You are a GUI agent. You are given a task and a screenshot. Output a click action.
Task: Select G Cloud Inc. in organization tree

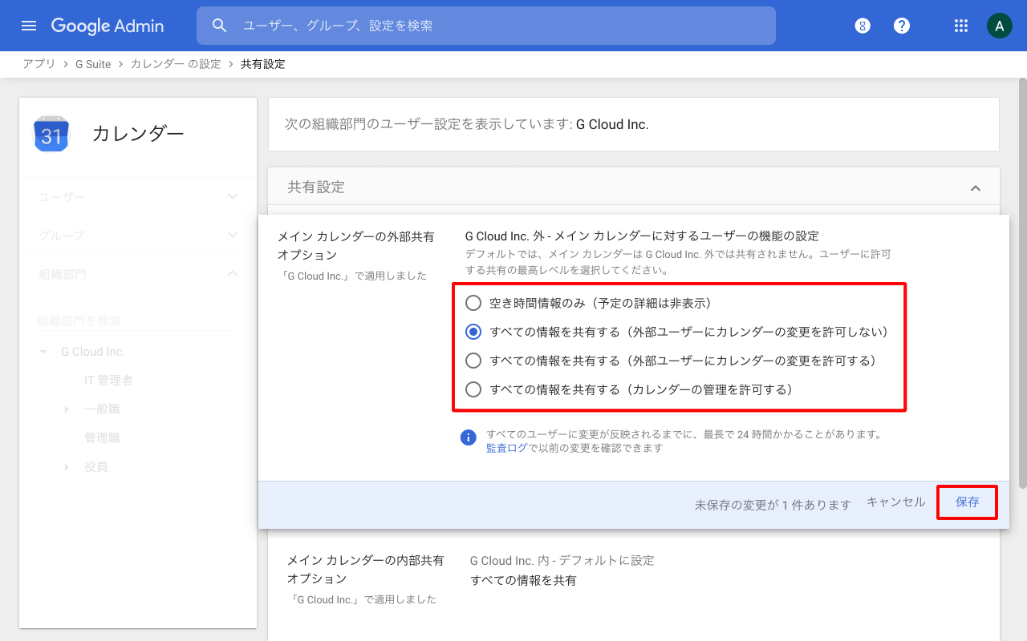[x=93, y=352]
